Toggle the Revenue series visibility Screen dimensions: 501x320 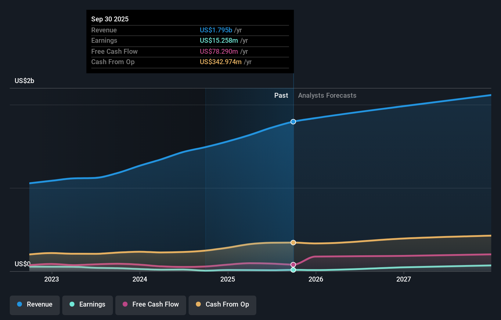point(34,304)
